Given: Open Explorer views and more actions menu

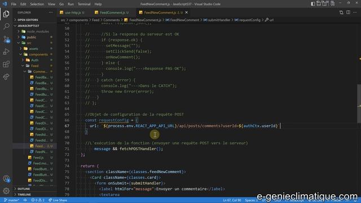Looking at the screenshot, I should coord(51,12).
